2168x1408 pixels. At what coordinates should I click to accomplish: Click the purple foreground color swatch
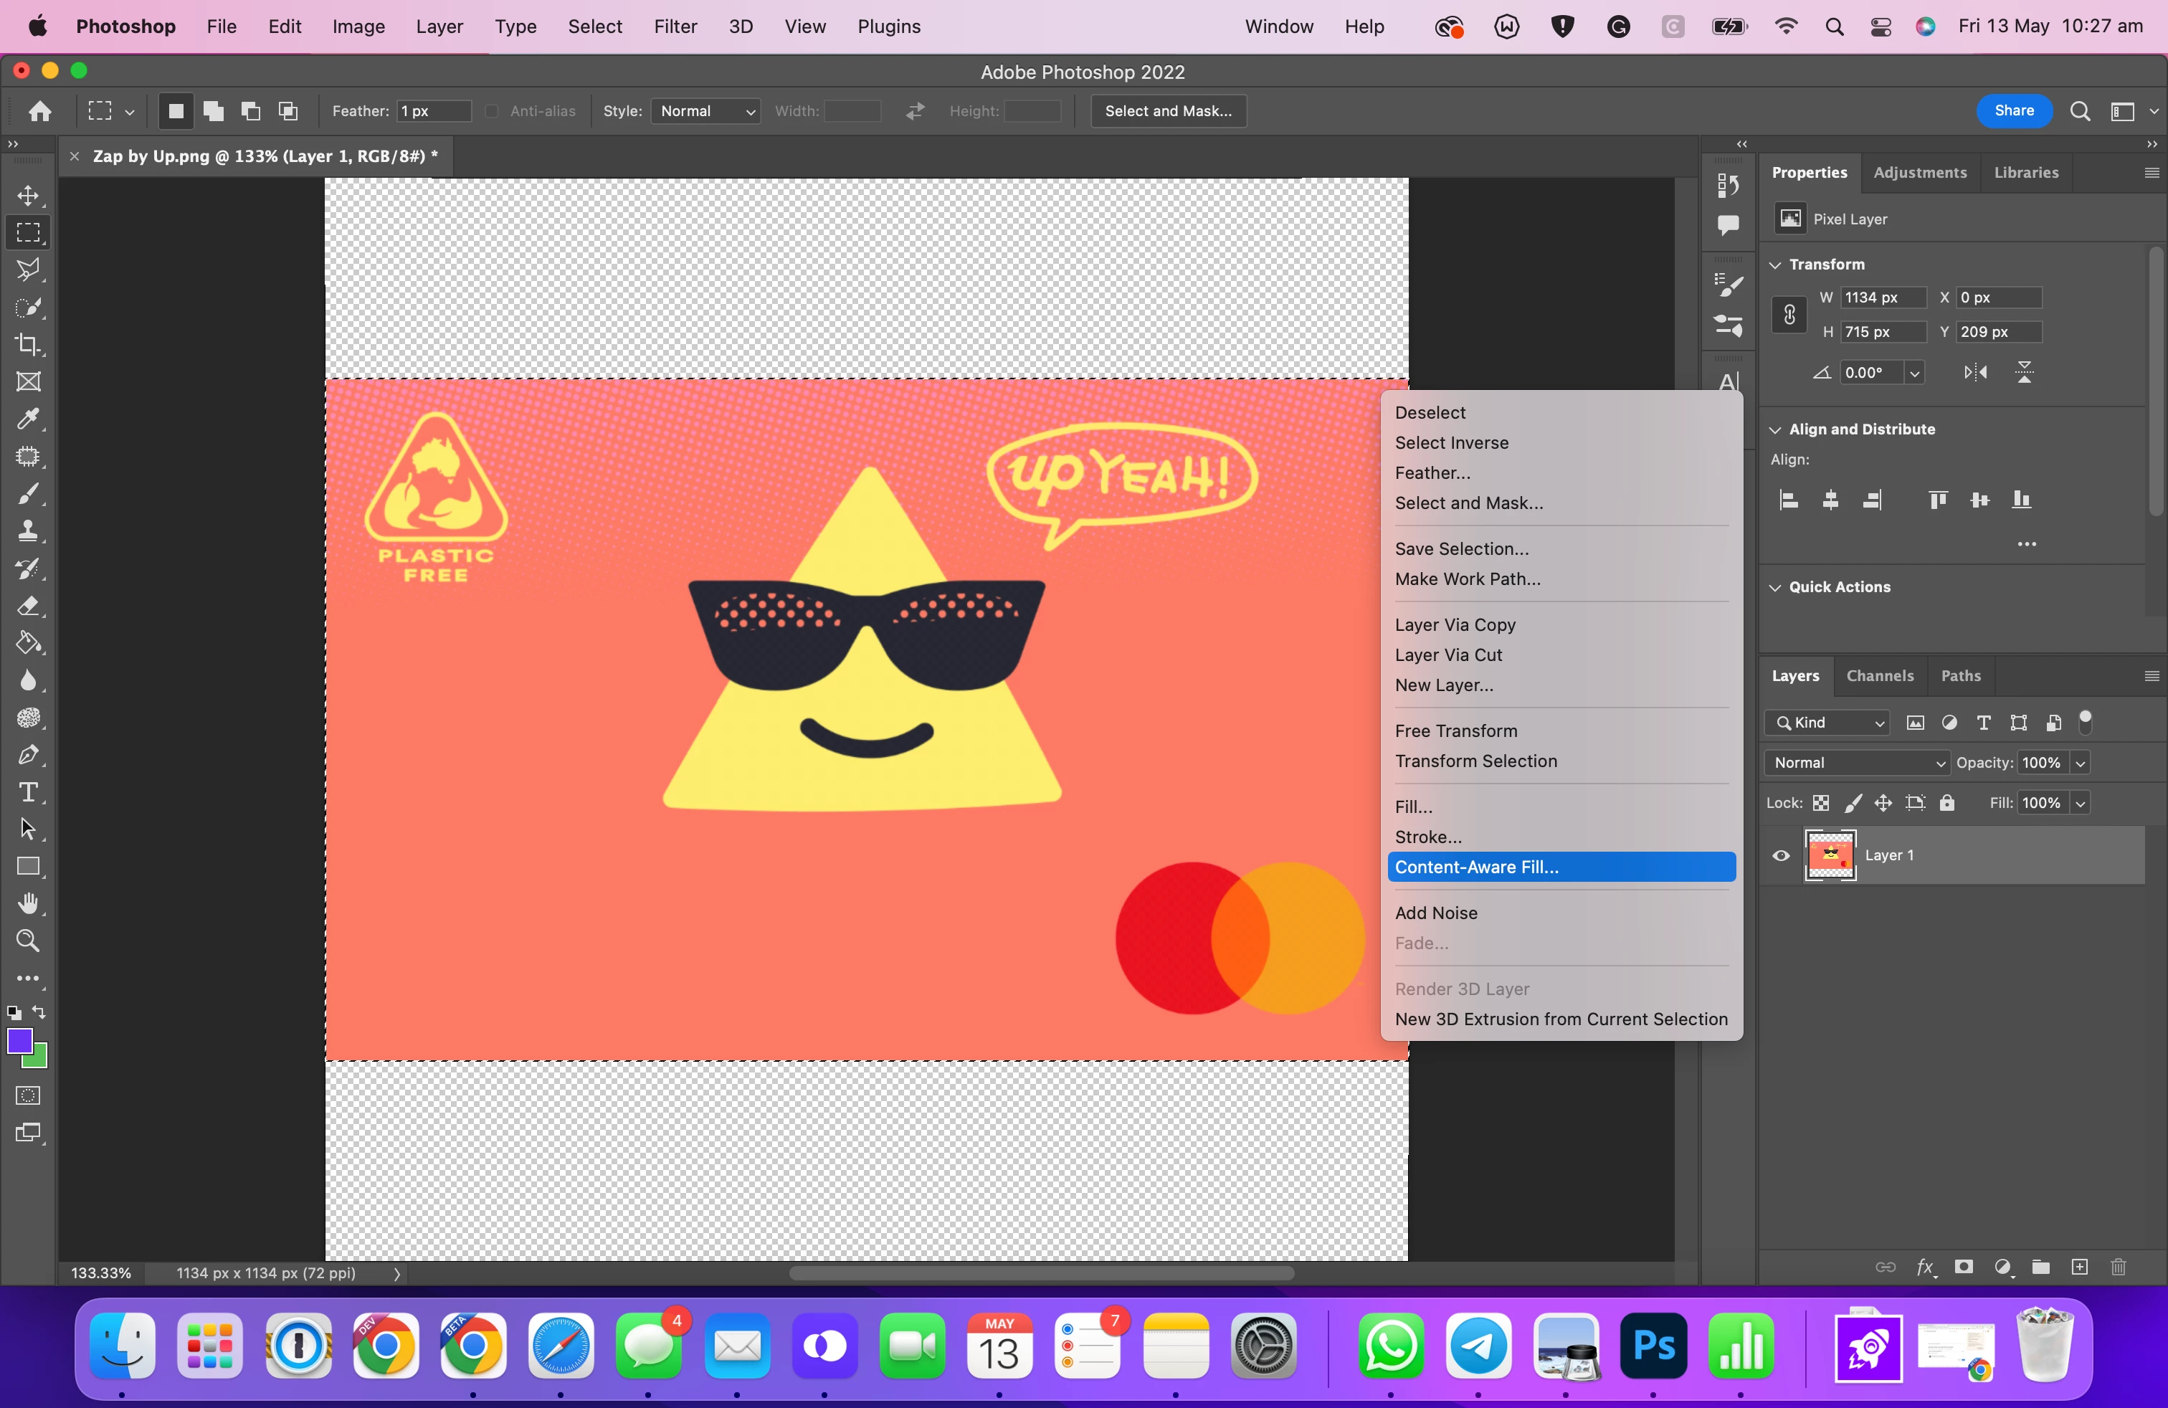point(19,1041)
